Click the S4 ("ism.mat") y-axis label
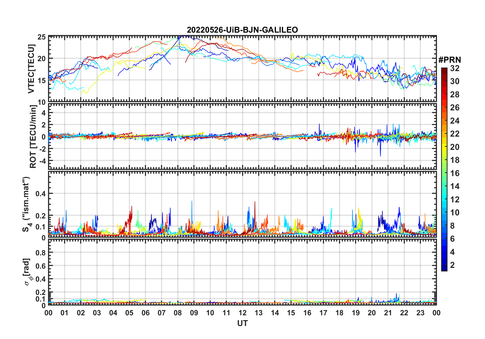The width and height of the screenshot is (485, 339). tap(27, 204)
